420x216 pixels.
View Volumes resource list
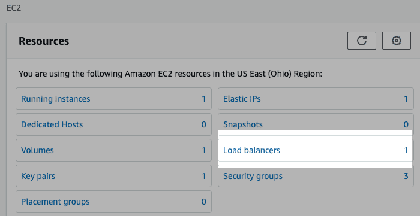[37, 150]
